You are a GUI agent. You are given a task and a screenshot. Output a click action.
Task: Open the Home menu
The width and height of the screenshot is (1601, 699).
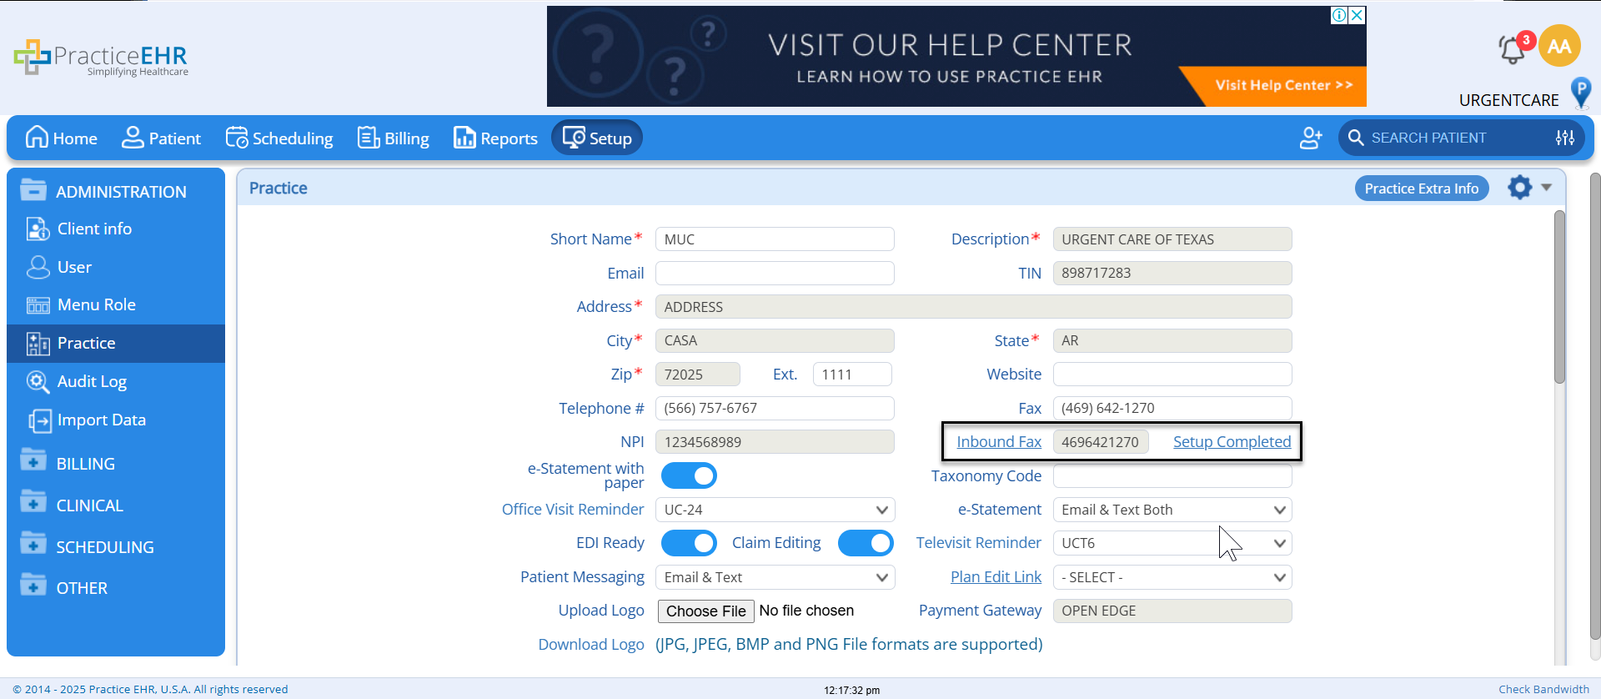(61, 138)
